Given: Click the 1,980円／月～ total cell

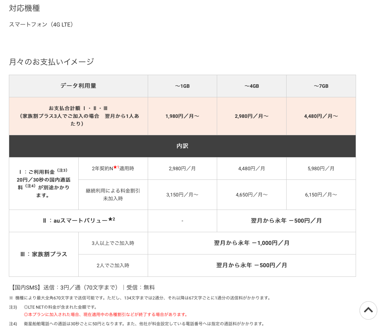Looking at the screenshot, I should (182, 116).
